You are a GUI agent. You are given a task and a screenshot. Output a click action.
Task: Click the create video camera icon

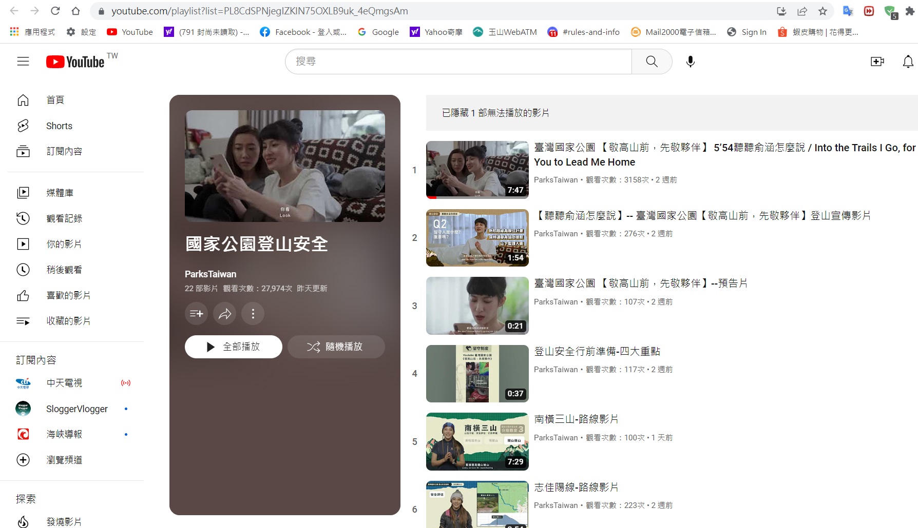pos(877,62)
